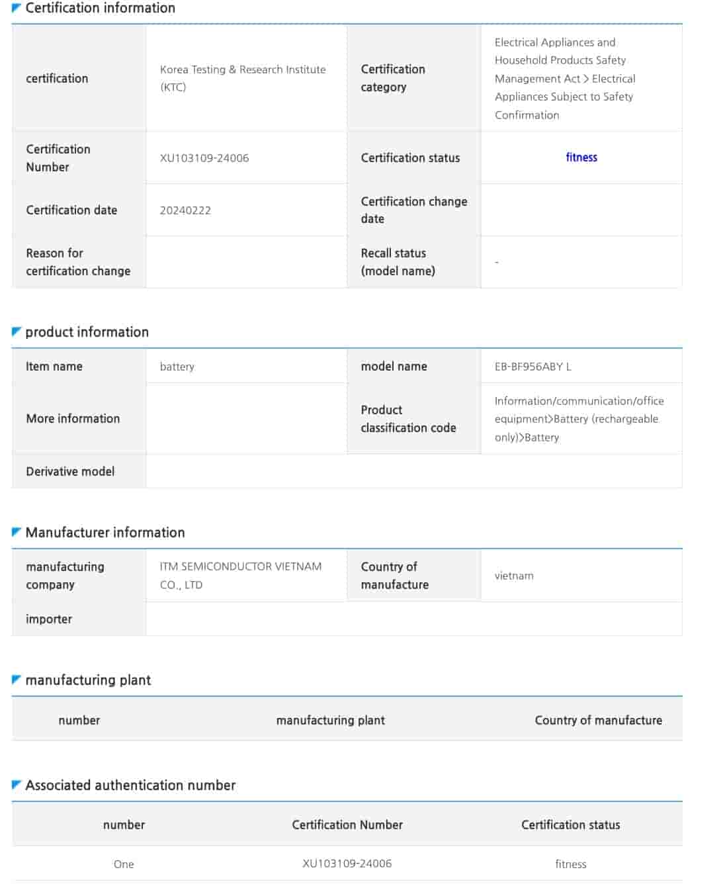Click the blue marker beside manufacturing plant heading

(17, 680)
